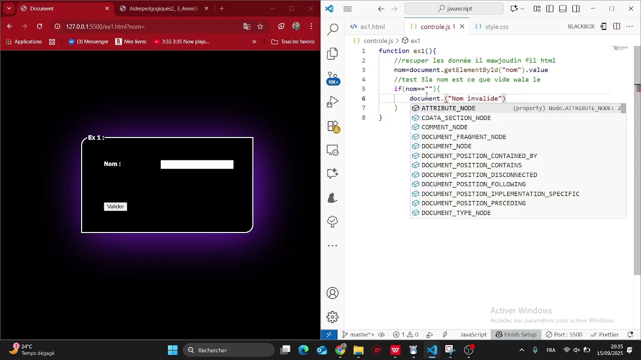
Task: Open a new browser tab
Action: (222, 8)
